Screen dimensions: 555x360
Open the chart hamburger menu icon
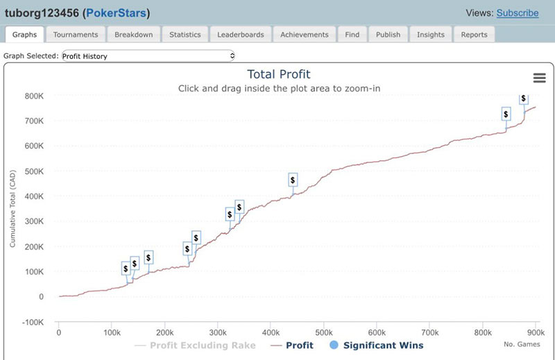click(539, 78)
